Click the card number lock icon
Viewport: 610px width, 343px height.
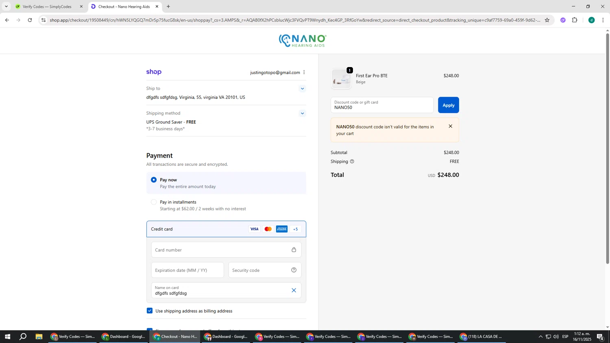(x=294, y=250)
